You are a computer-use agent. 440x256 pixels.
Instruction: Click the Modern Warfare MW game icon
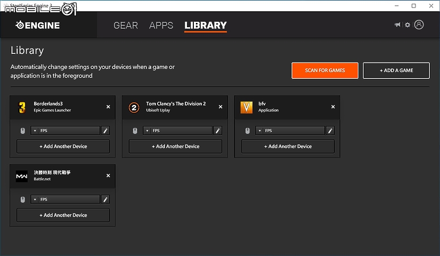click(x=22, y=176)
